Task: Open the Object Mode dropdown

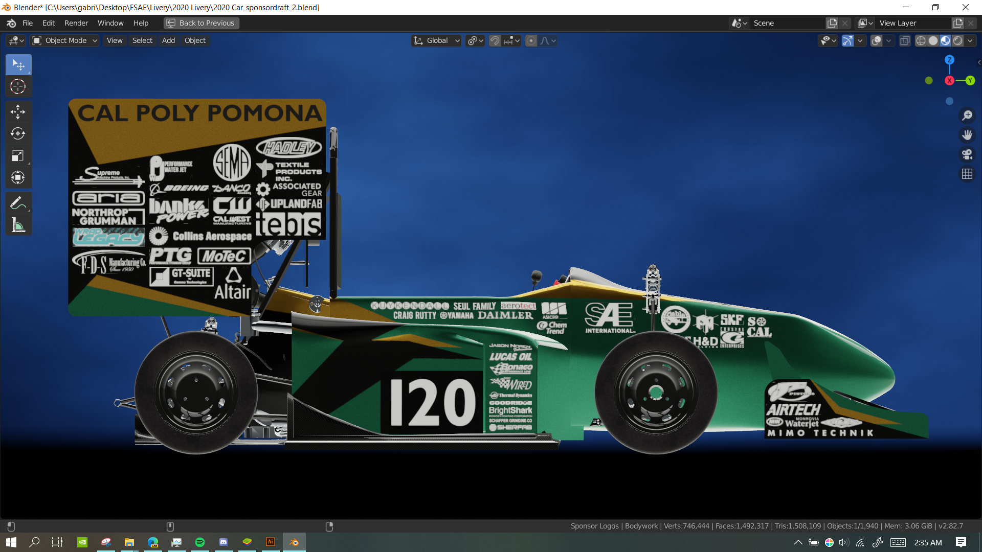Action: (x=64, y=41)
